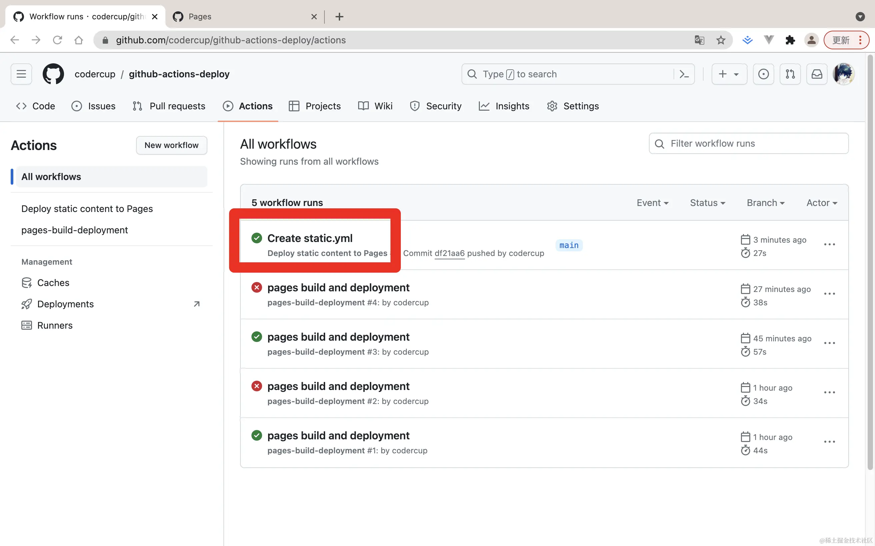Viewport: 875px width, 546px height.
Task: Open the pull requests icon in header
Action: point(790,74)
